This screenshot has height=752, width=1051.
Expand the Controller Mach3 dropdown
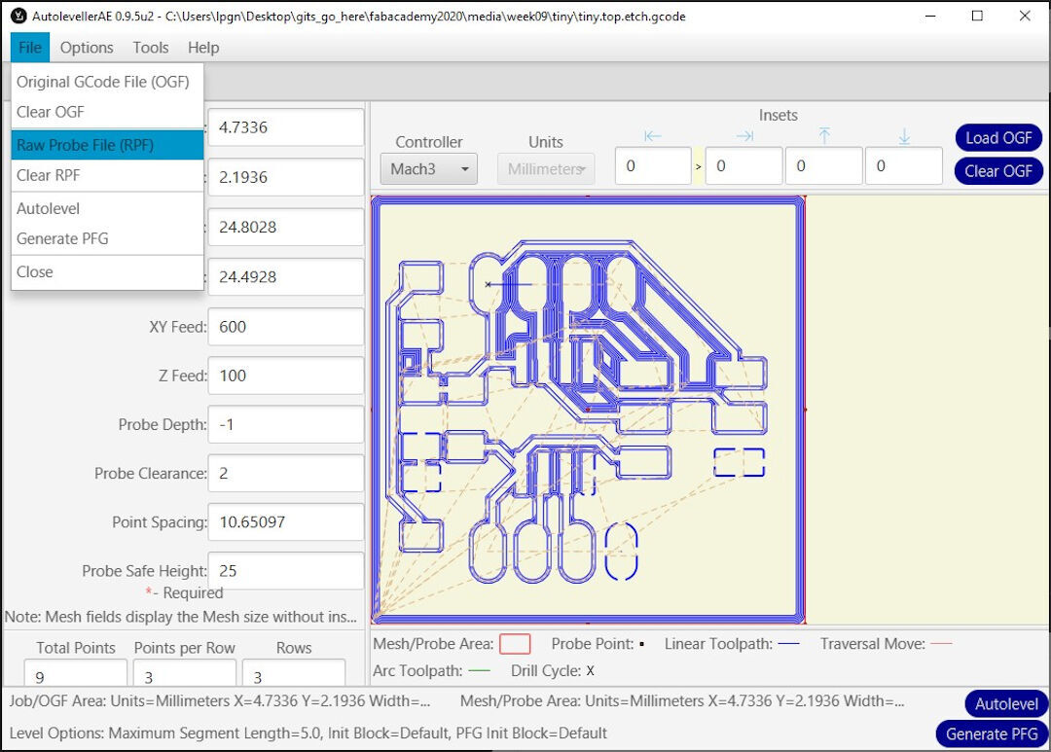click(429, 169)
